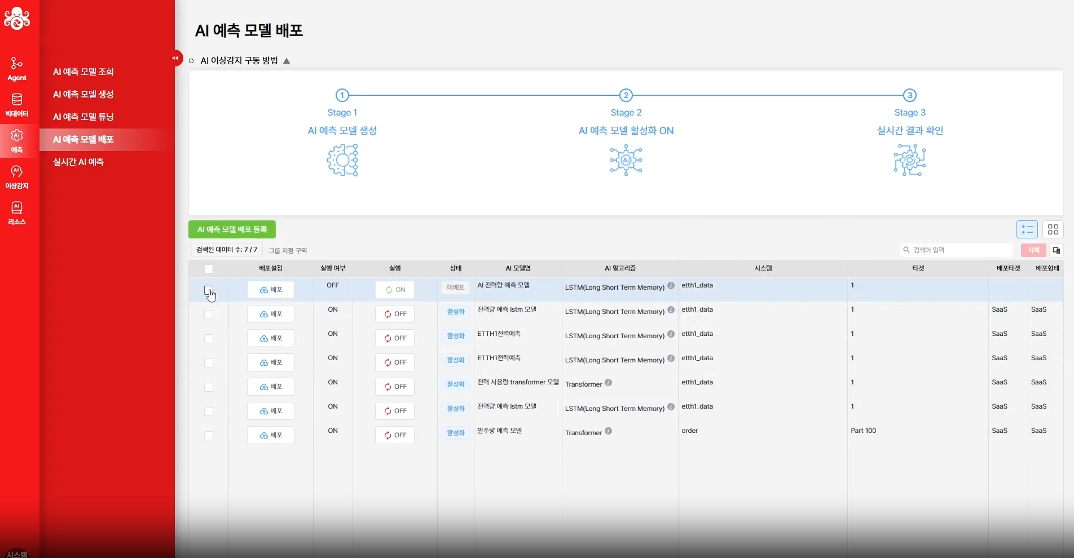This screenshot has height=558, width=1074.
Task: Open 실시간 AI 예측 menu
Action: point(78,162)
